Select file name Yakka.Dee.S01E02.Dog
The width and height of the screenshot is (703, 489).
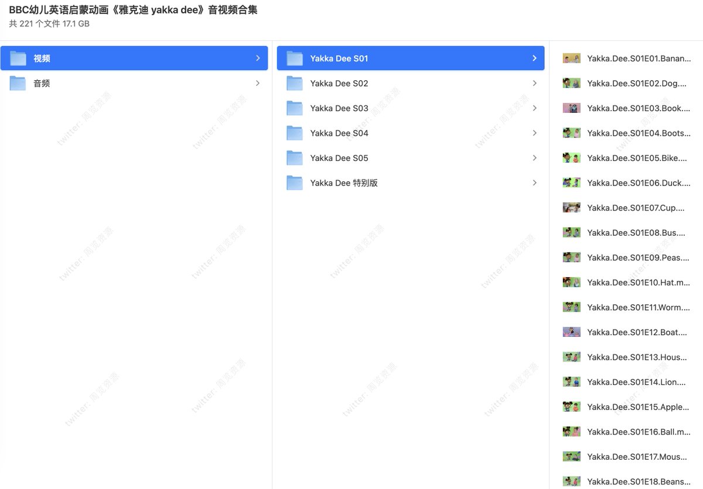pos(636,83)
